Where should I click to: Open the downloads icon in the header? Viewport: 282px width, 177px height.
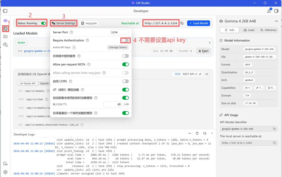tap(269, 11)
